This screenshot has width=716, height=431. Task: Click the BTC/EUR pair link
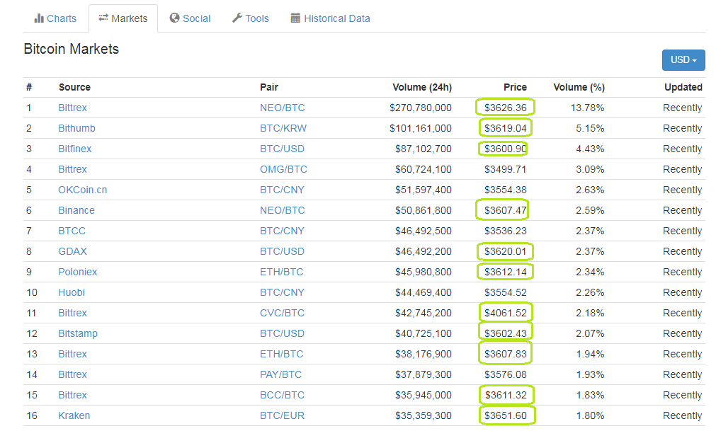click(282, 415)
